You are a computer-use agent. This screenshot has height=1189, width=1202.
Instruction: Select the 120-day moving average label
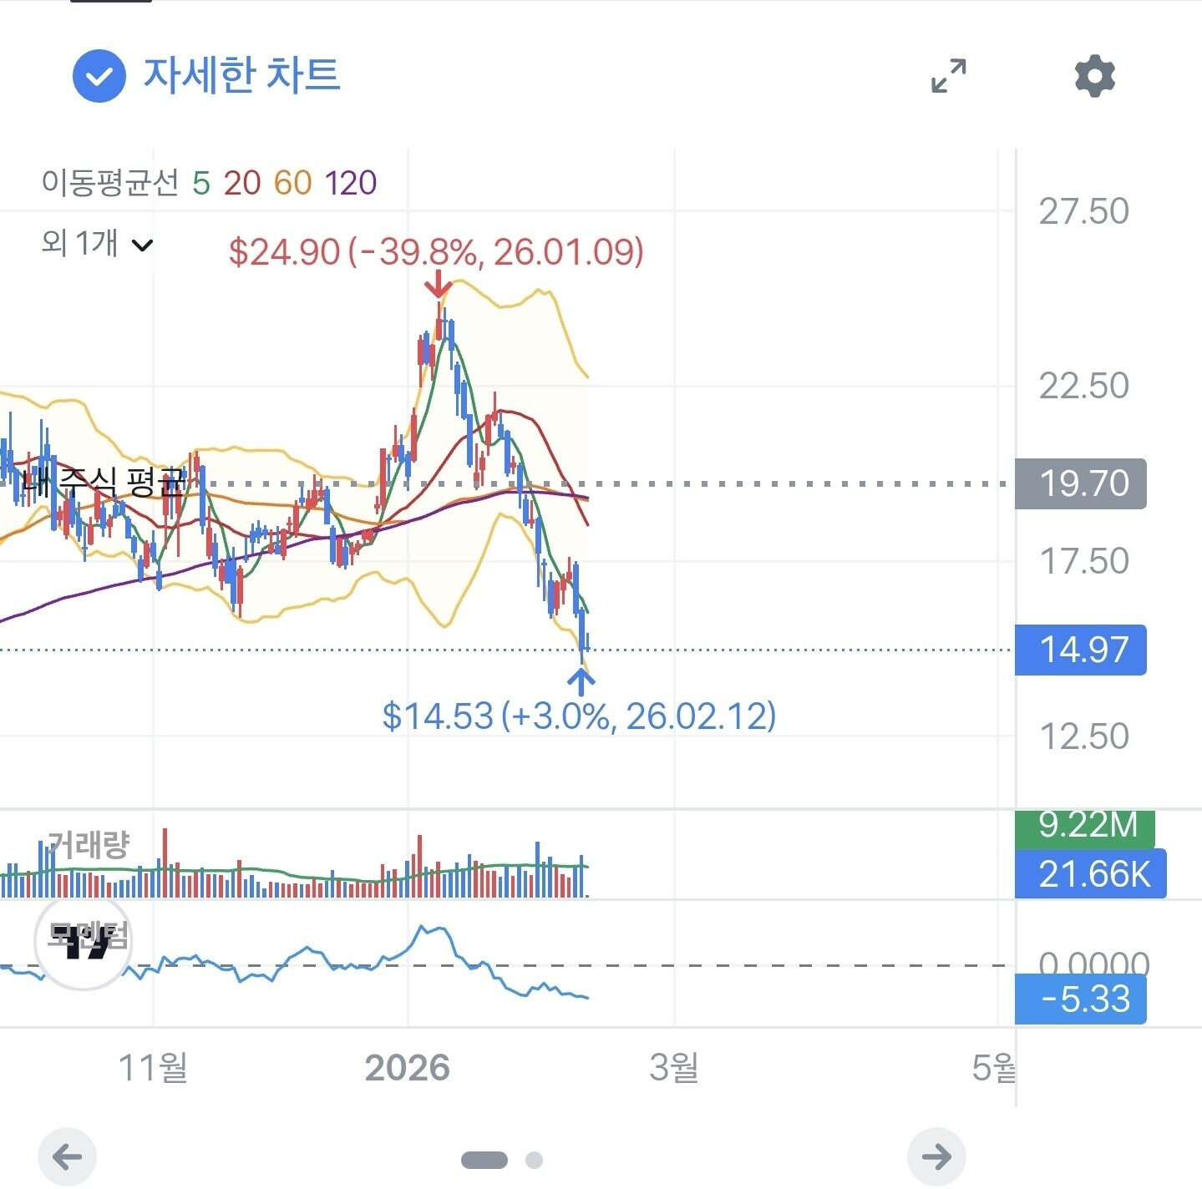point(351,183)
